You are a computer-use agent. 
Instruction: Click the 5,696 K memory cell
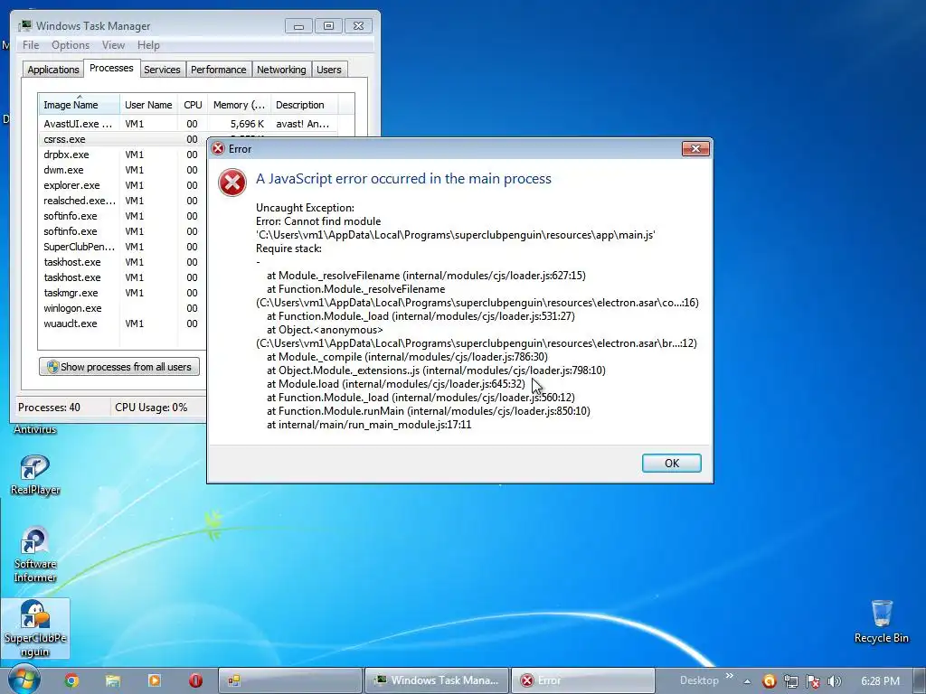(x=248, y=124)
